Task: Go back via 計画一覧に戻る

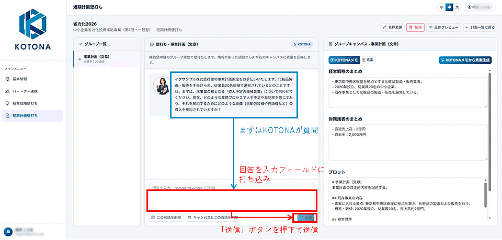Action: click(481, 28)
